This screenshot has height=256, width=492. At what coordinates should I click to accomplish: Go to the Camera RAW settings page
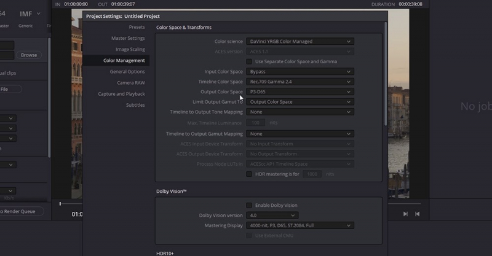(131, 83)
